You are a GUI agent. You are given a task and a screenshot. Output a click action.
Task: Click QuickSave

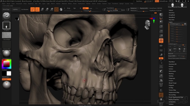(x=139, y=1)
